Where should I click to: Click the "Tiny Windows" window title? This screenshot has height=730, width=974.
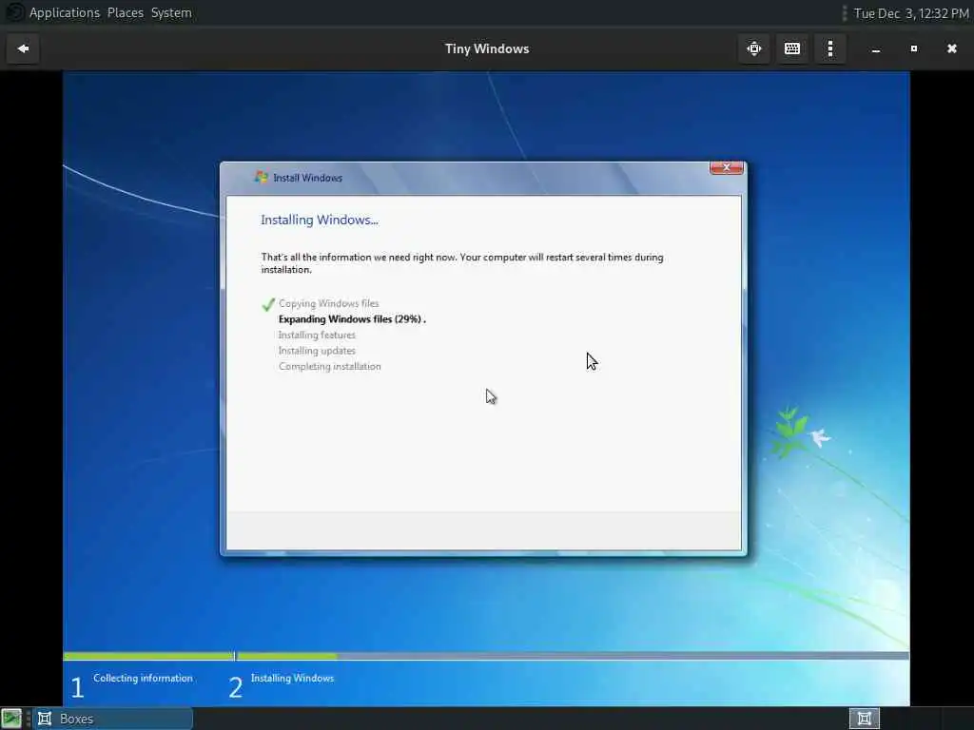(x=487, y=48)
